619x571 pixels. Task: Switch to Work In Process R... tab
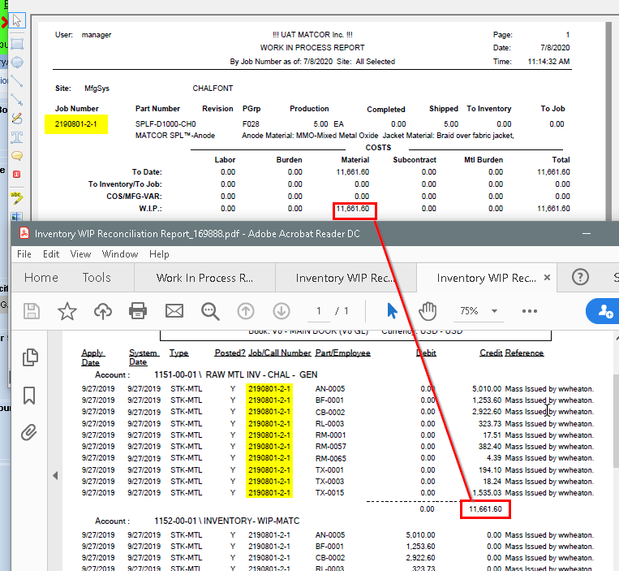coord(204,278)
